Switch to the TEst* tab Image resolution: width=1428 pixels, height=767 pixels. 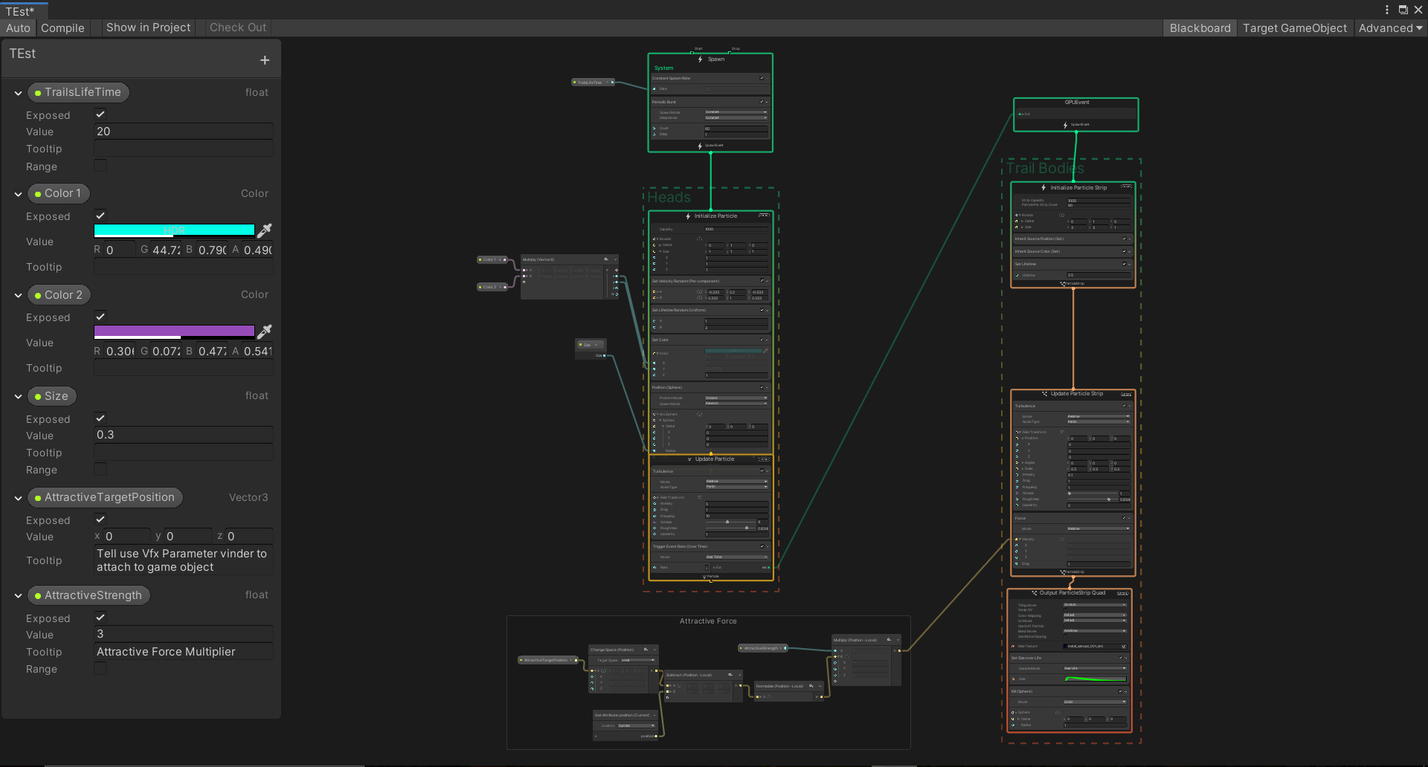tap(21, 11)
